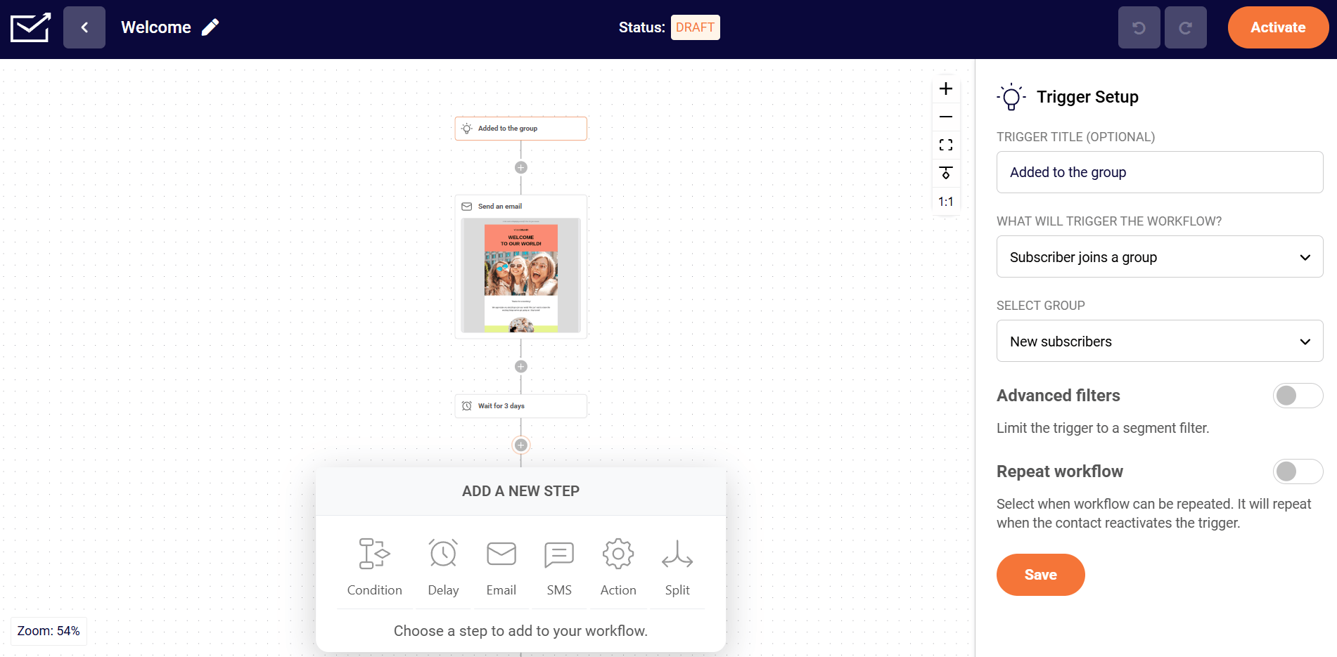
Task: Click plus below Wait for 3 days
Action: click(x=521, y=445)
